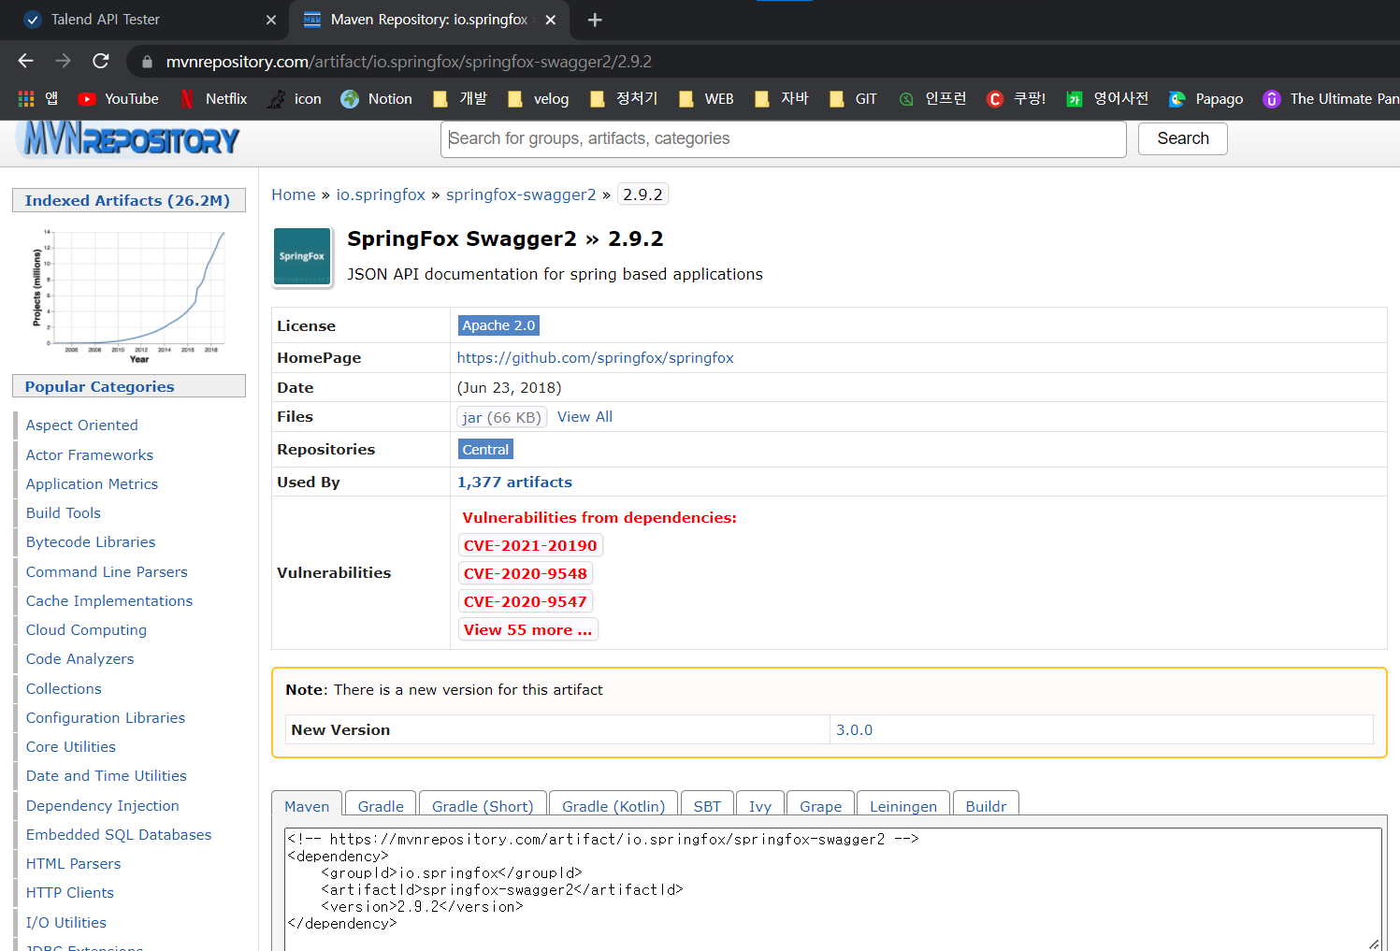The height and width of the screenshot is (951, 1400).
Task: Select the Buildr tab
Action: pyautogui.click(x=986, y=806)
